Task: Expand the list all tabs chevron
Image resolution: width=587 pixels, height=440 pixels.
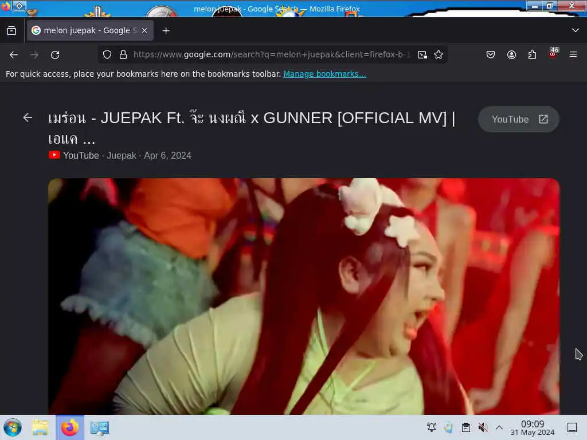Action: tap(576, 30)
